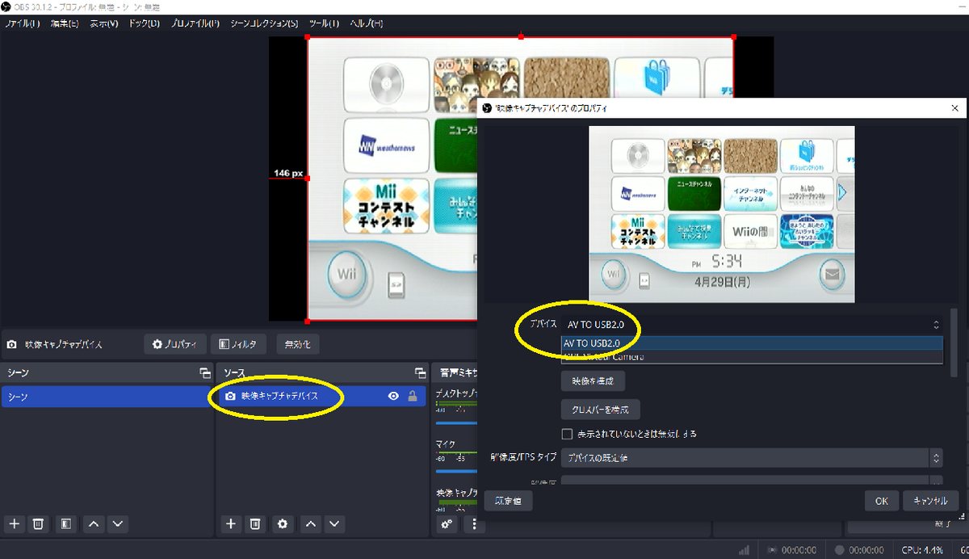The height and width of the screenshot is (559, 969).
Task: Add a new source with the plus icon
Action: [x=231, y=524]
